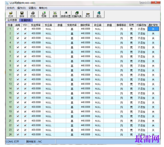Screen dimensions: 164x147
Task: Open 带宽 value 宽 for channel 3
Action: pyautogui.click(x=131, y=38)
